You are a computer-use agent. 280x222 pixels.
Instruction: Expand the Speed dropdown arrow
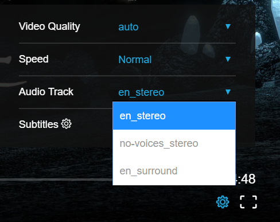228,59
